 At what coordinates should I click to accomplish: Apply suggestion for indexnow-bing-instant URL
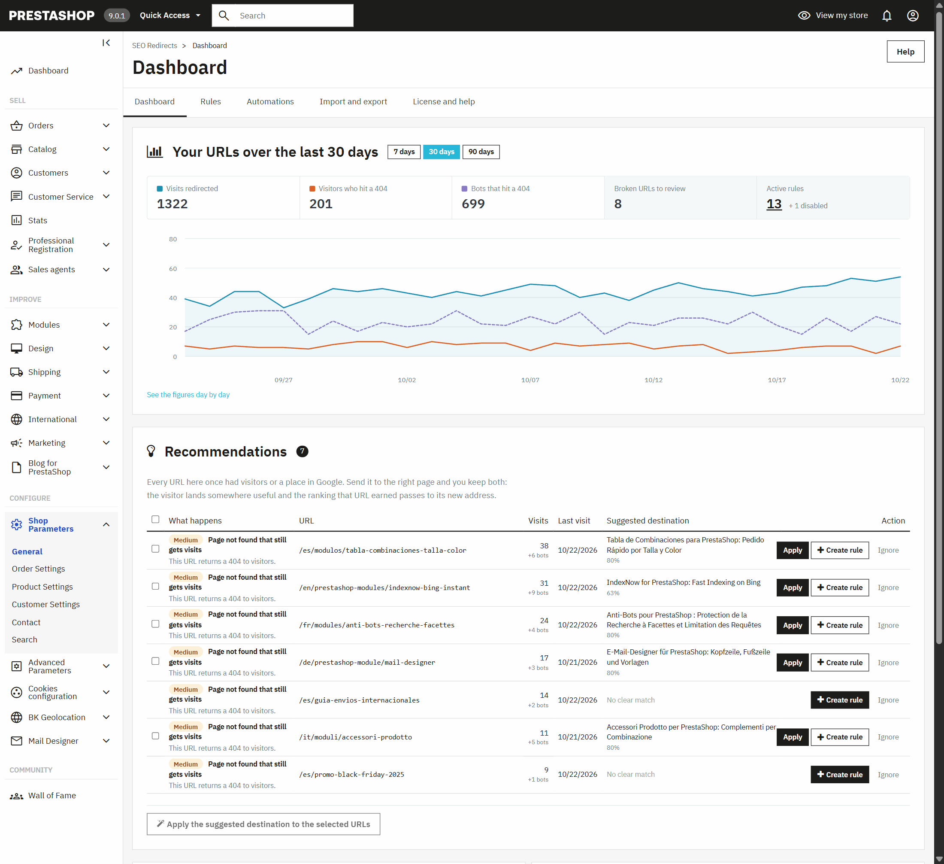(792, 587)
